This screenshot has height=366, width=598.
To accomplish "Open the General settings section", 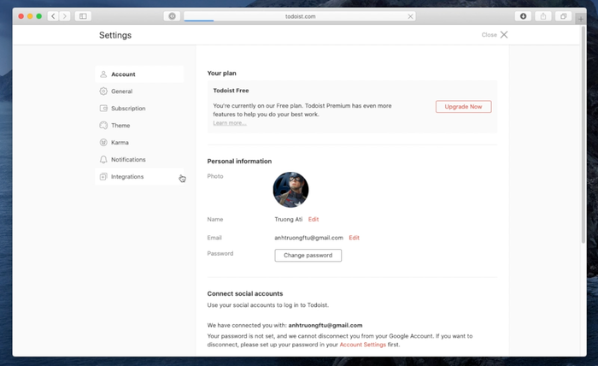I will pos(139,91).
